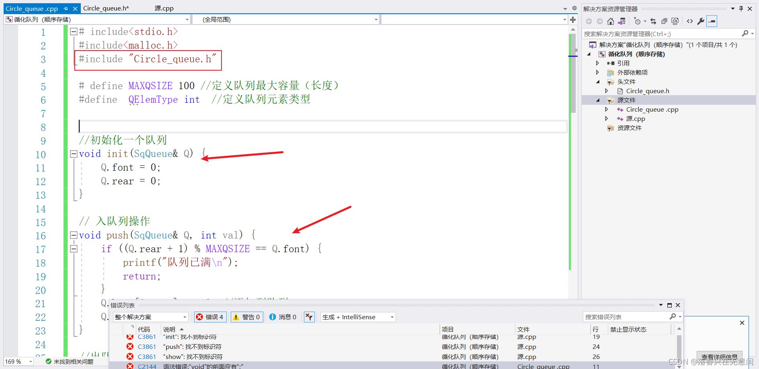759x369 pixels.
Task: Toggle the preview selected items icon
Action: (712, 21)
